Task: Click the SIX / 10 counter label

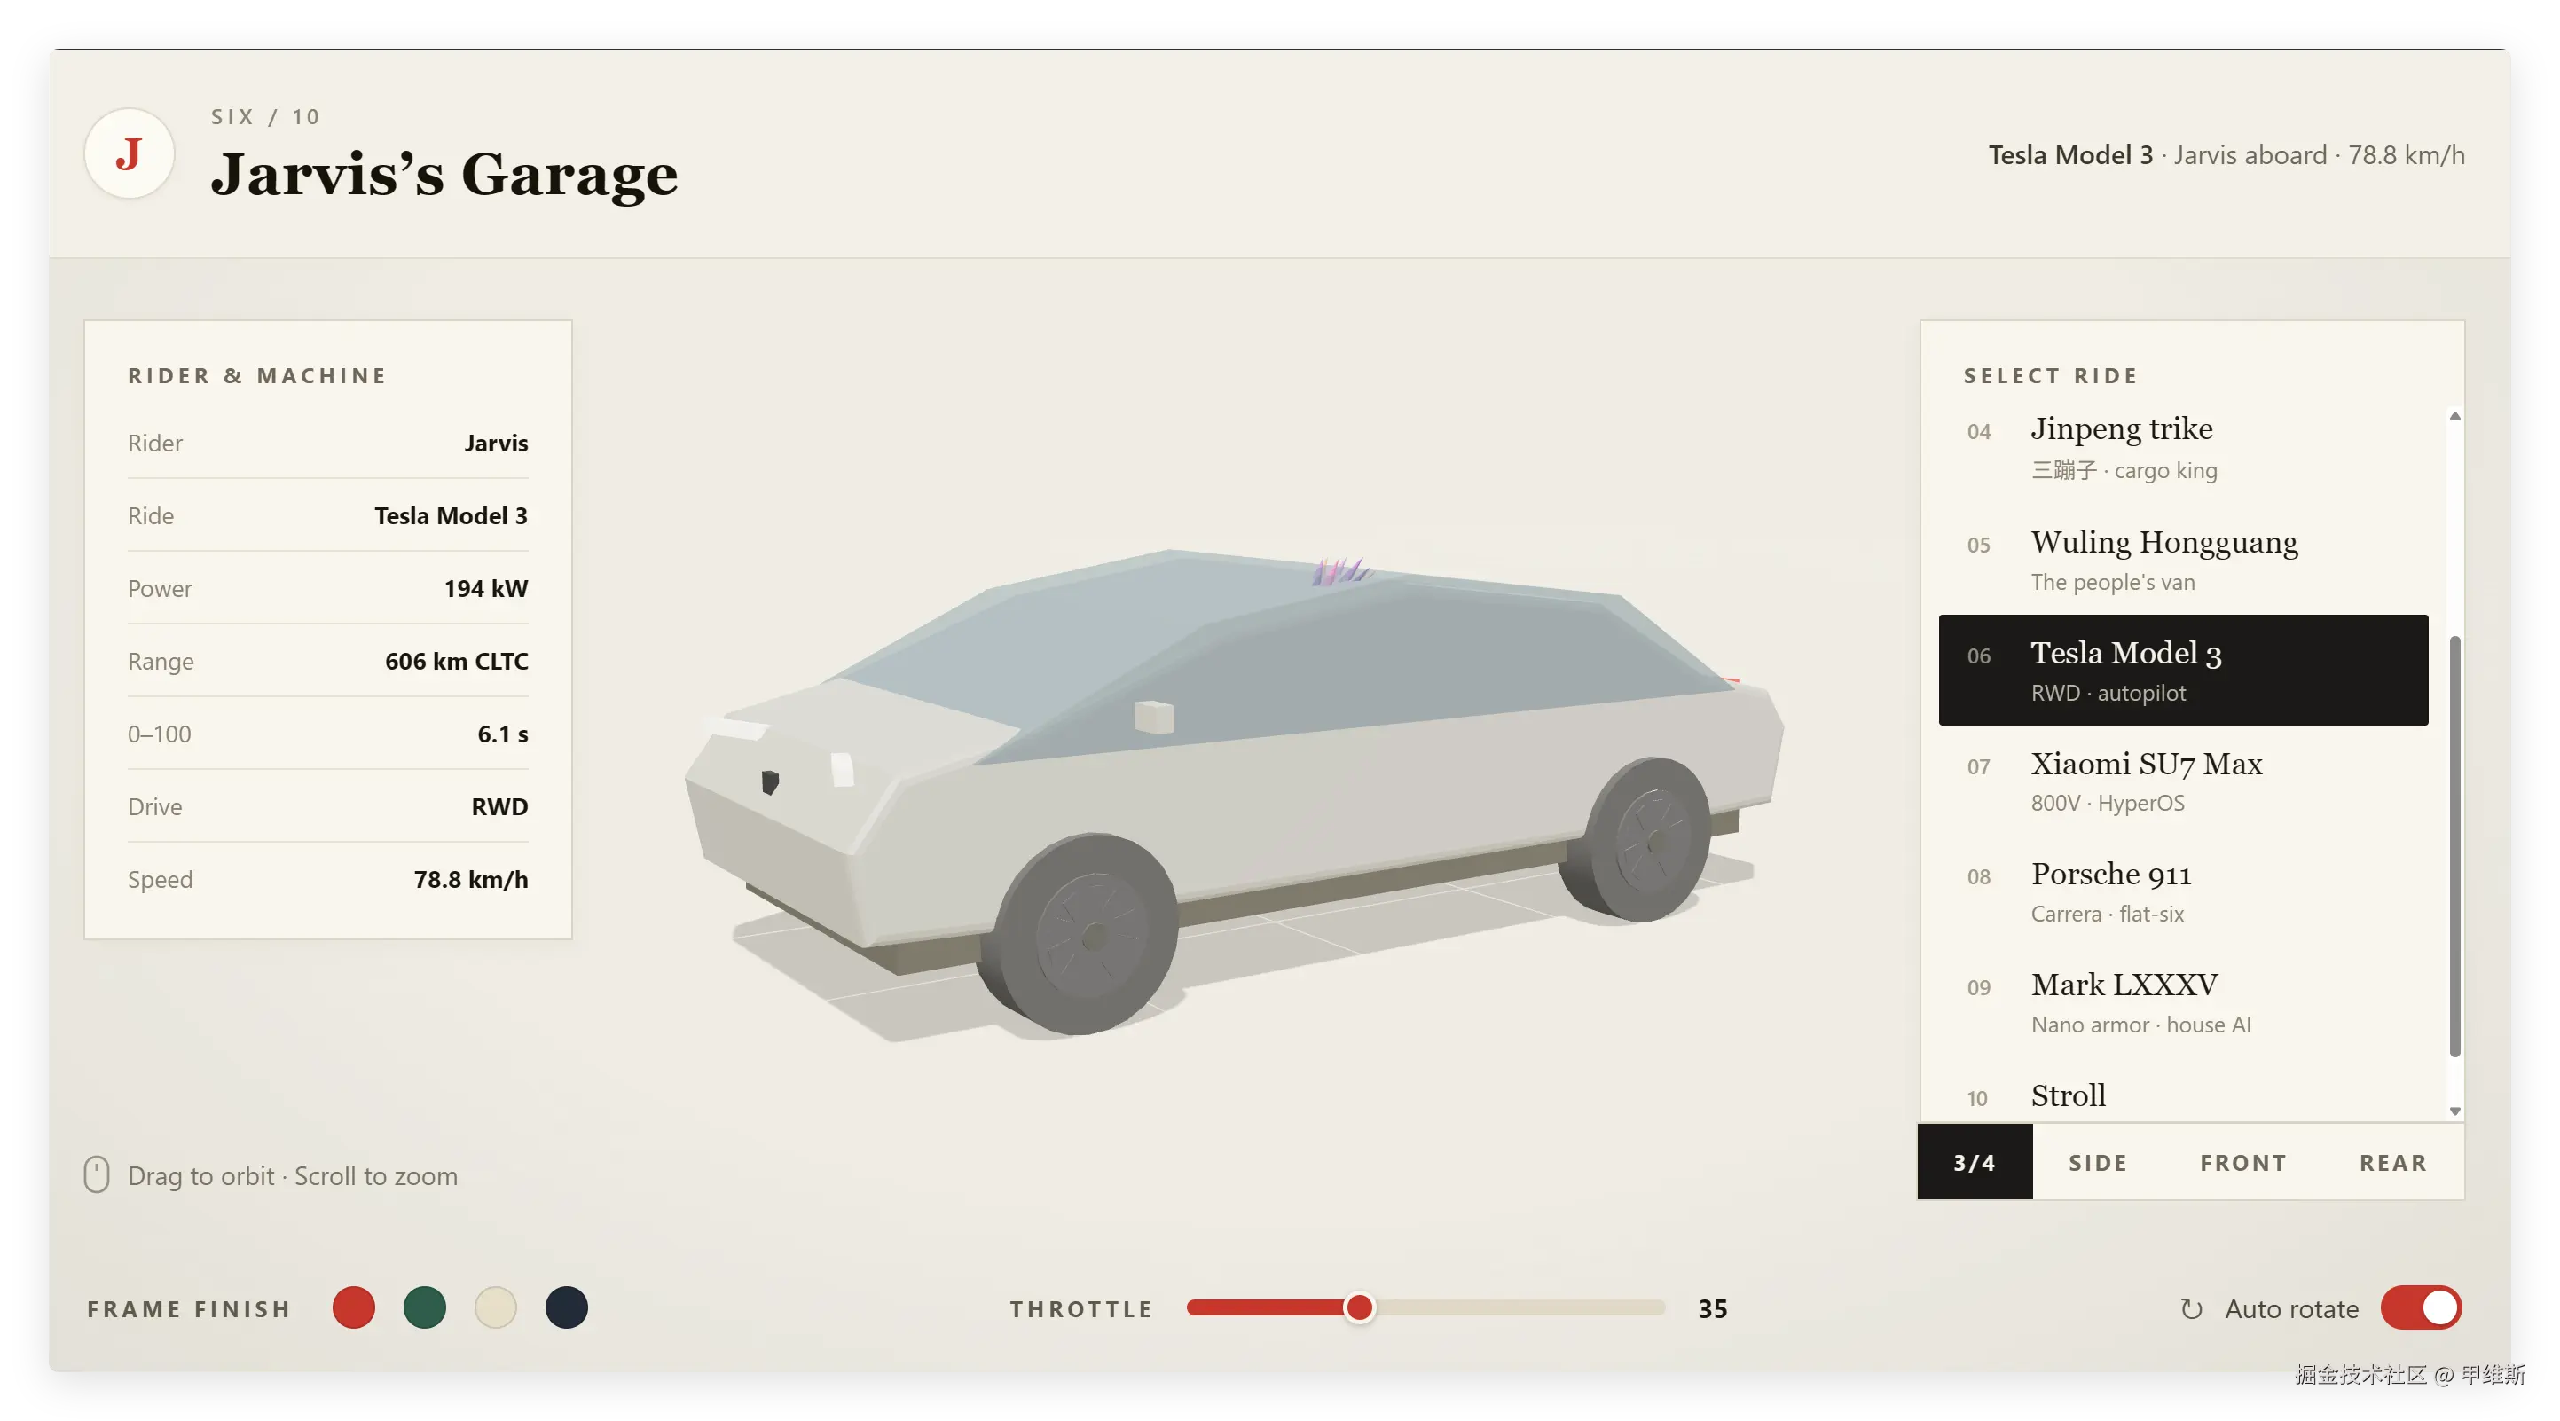Action: 265,116
